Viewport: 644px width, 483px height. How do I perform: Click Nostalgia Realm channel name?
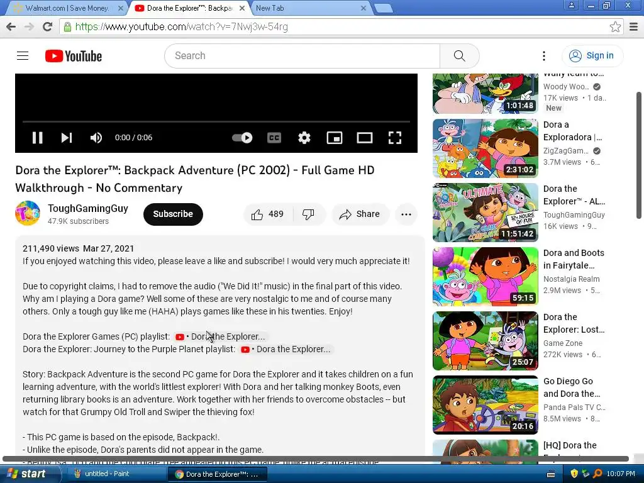pos(571,279)
